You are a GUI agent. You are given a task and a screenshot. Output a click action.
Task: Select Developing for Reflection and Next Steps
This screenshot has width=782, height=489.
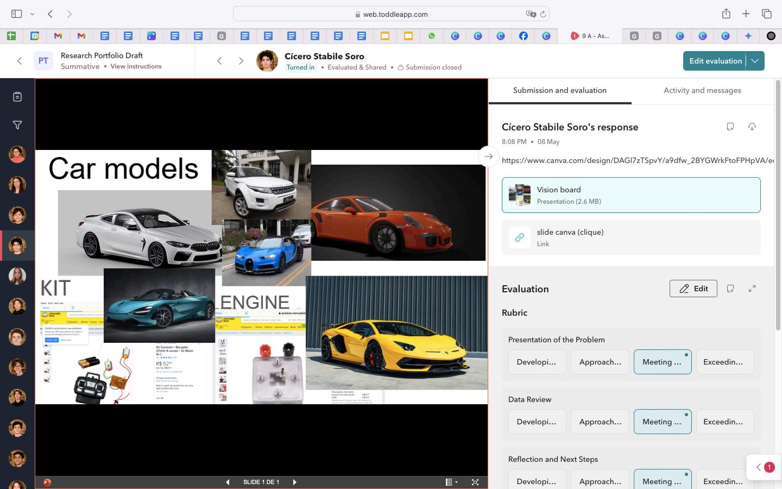coord(537,480)
